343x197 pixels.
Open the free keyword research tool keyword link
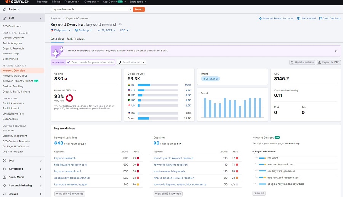pyautogui.click(x=71, y=165)
